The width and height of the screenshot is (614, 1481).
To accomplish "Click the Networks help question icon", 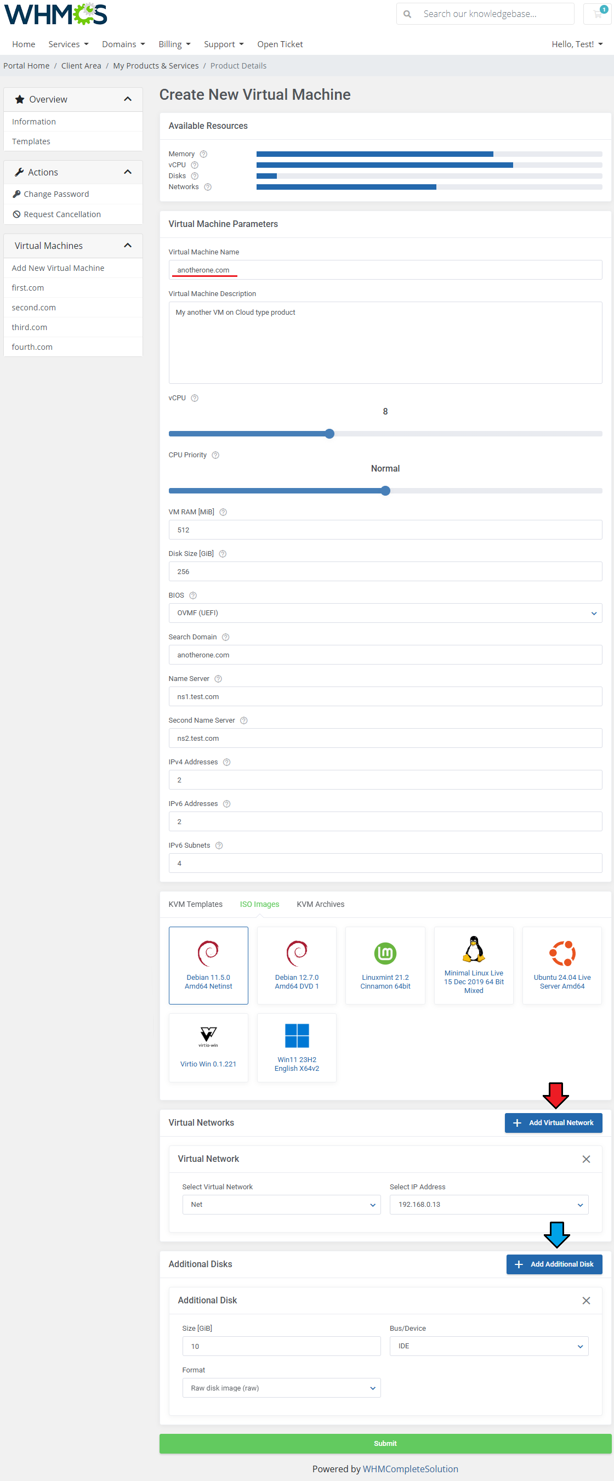I will [x=208, y=187].
